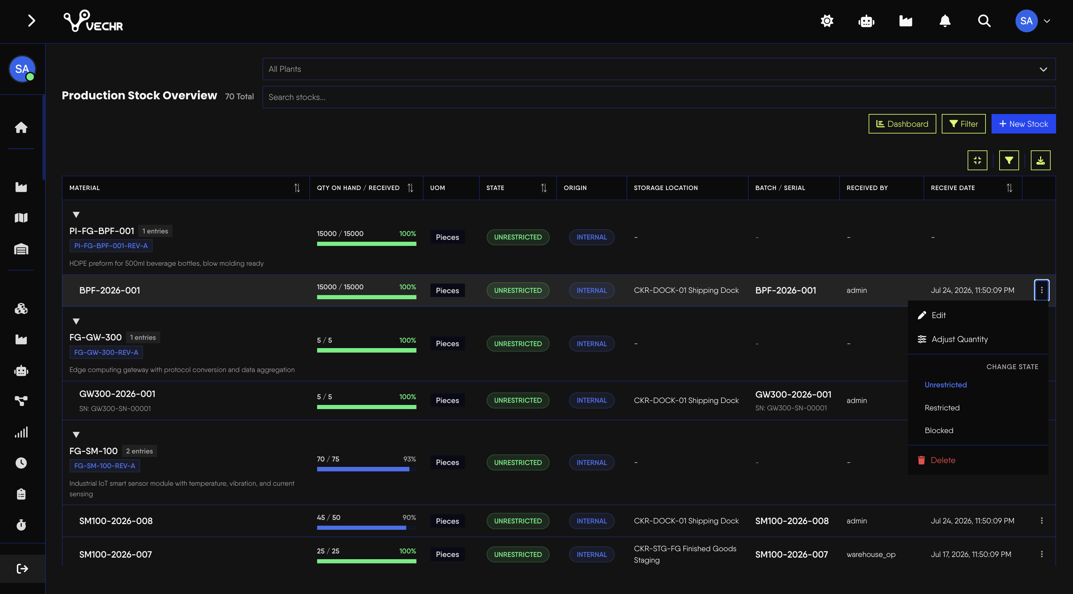The image size is (1073, 594).
Task: Sort by Qty On Hand / Received column
Action: (x=410, y=188)
